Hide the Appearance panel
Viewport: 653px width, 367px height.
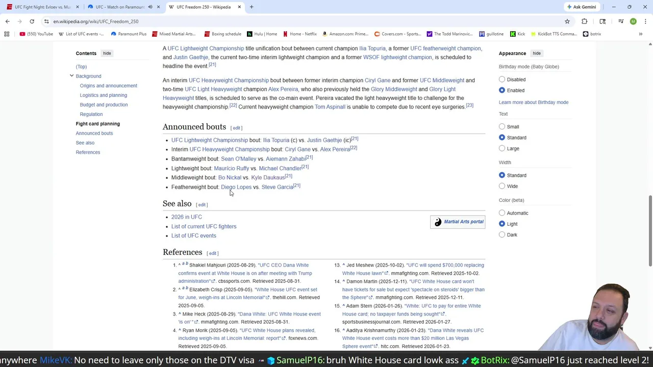537,53
